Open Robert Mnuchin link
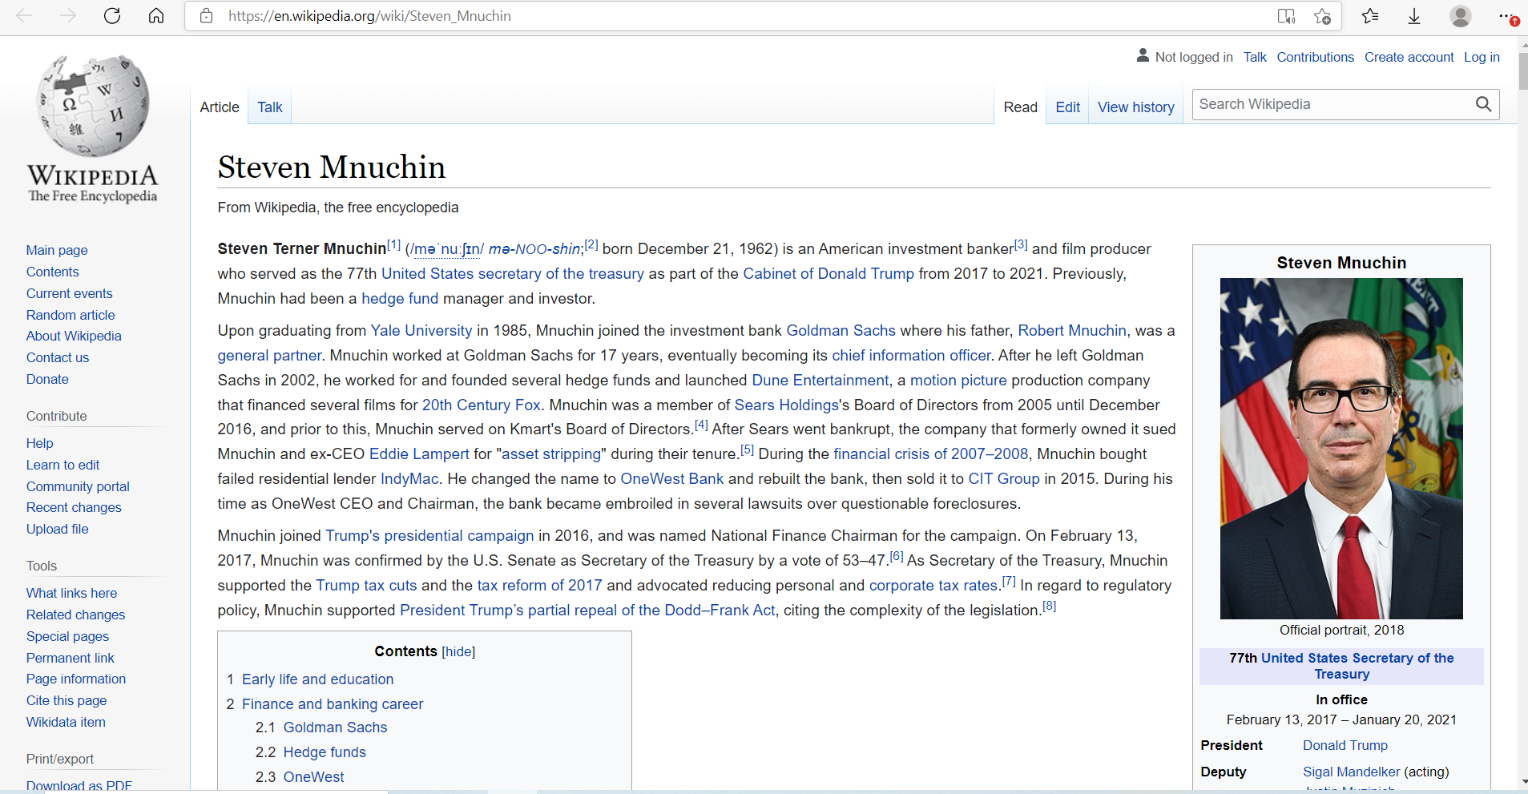This screenshot has width=1528, height=794. click(x=1072, y=331)
